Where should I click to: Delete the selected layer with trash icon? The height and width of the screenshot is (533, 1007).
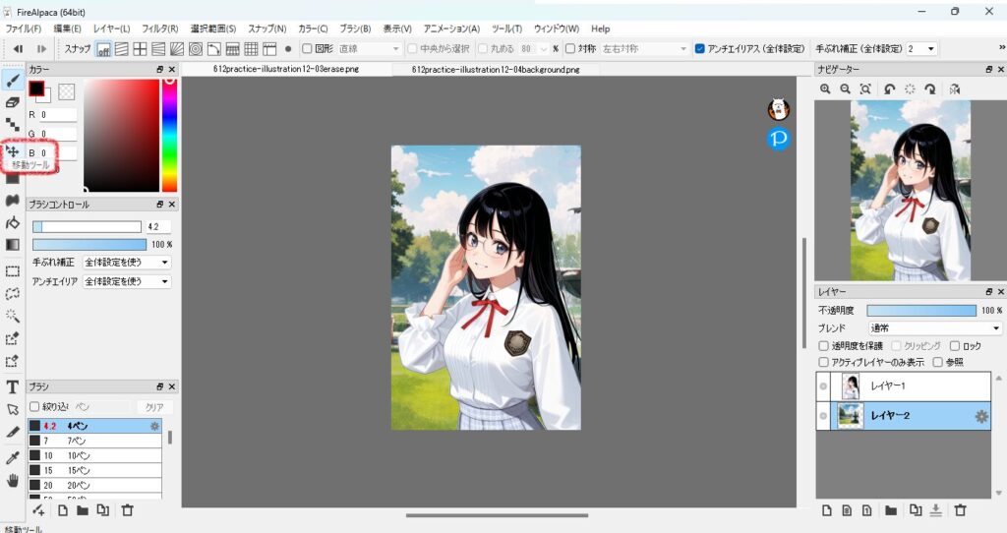(960, 510)
